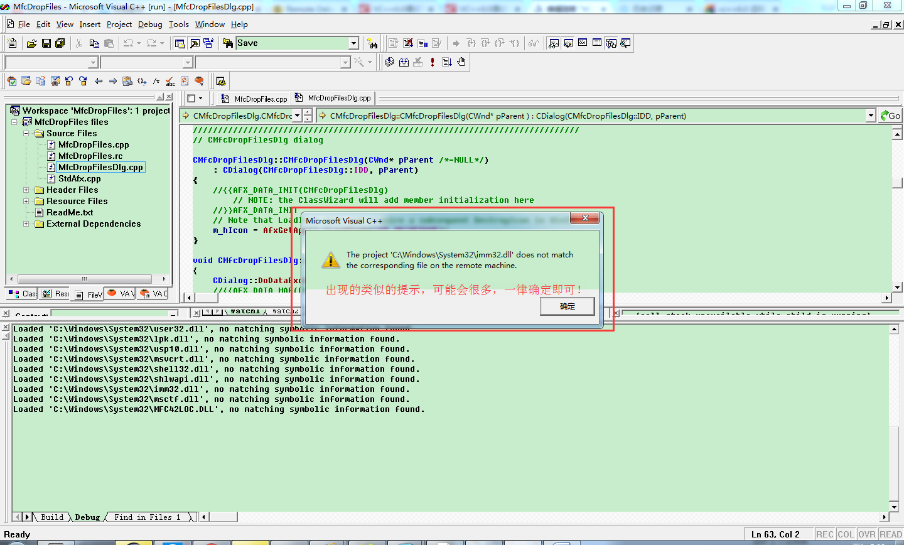
Task: Click the workspace panel horizontal scrollbar
Action: (x=84, y=279)
